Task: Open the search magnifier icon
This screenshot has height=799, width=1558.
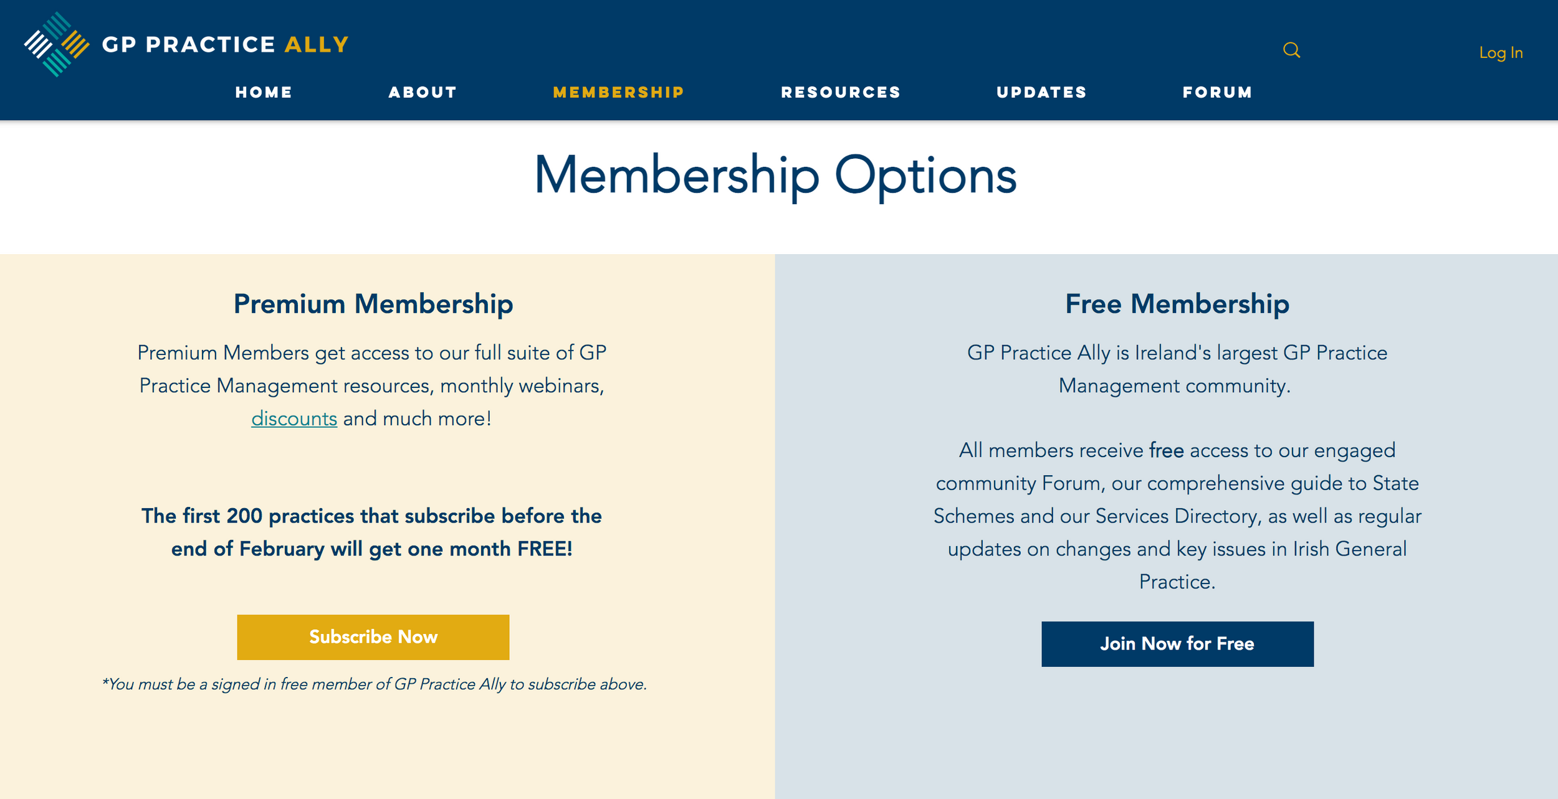Action: tap(1291, 50)
